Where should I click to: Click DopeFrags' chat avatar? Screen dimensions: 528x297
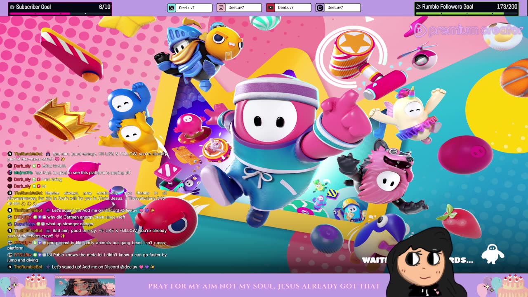10,224
